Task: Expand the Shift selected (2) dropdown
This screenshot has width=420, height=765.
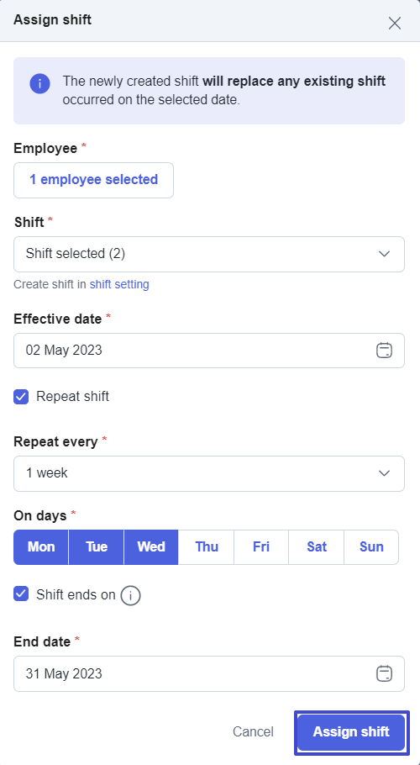Action: coord(209,254)
